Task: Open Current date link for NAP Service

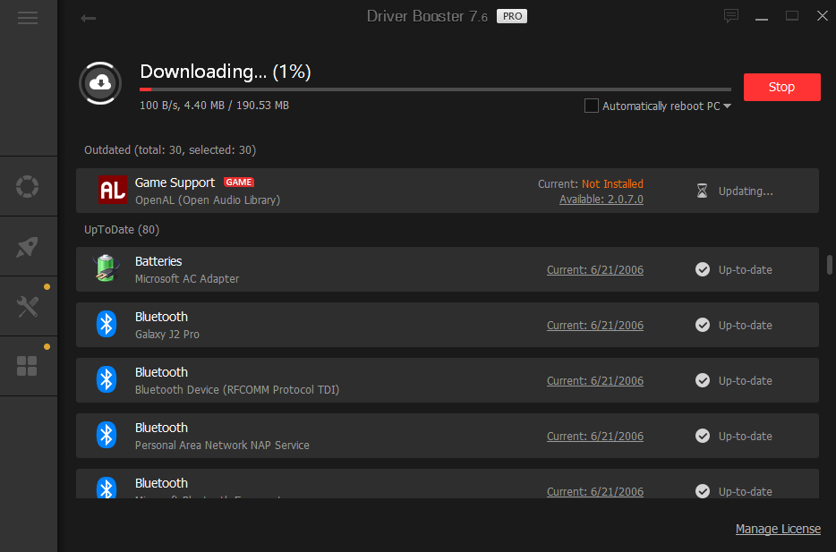Action: tap(595, 437)
